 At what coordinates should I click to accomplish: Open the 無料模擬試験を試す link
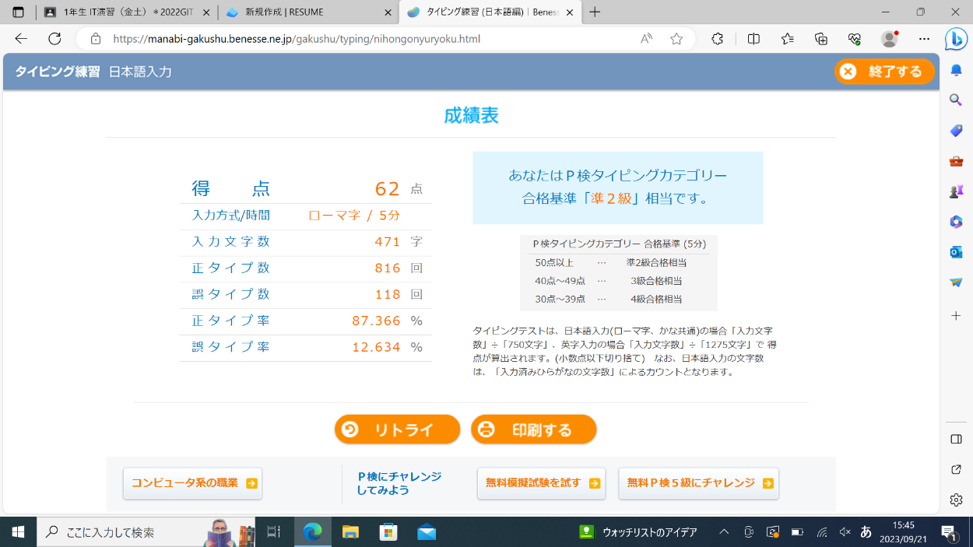click(541, 483)
